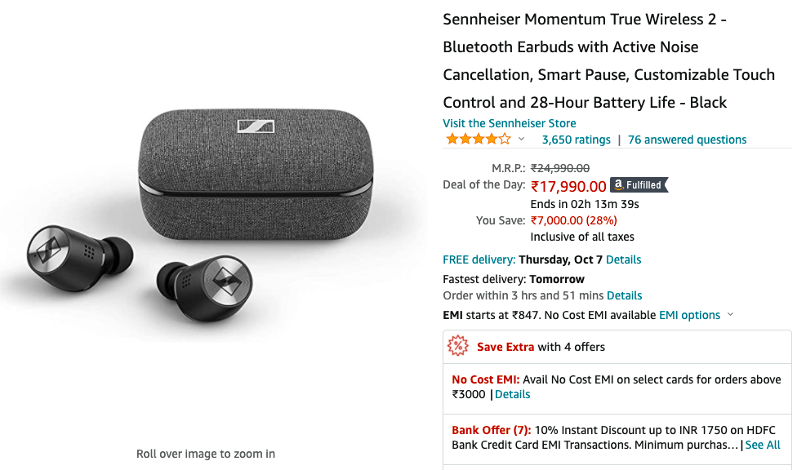Click the red Save Extra offers icon
This screenshot has height=470, width=806.
(x=456, y=346)
